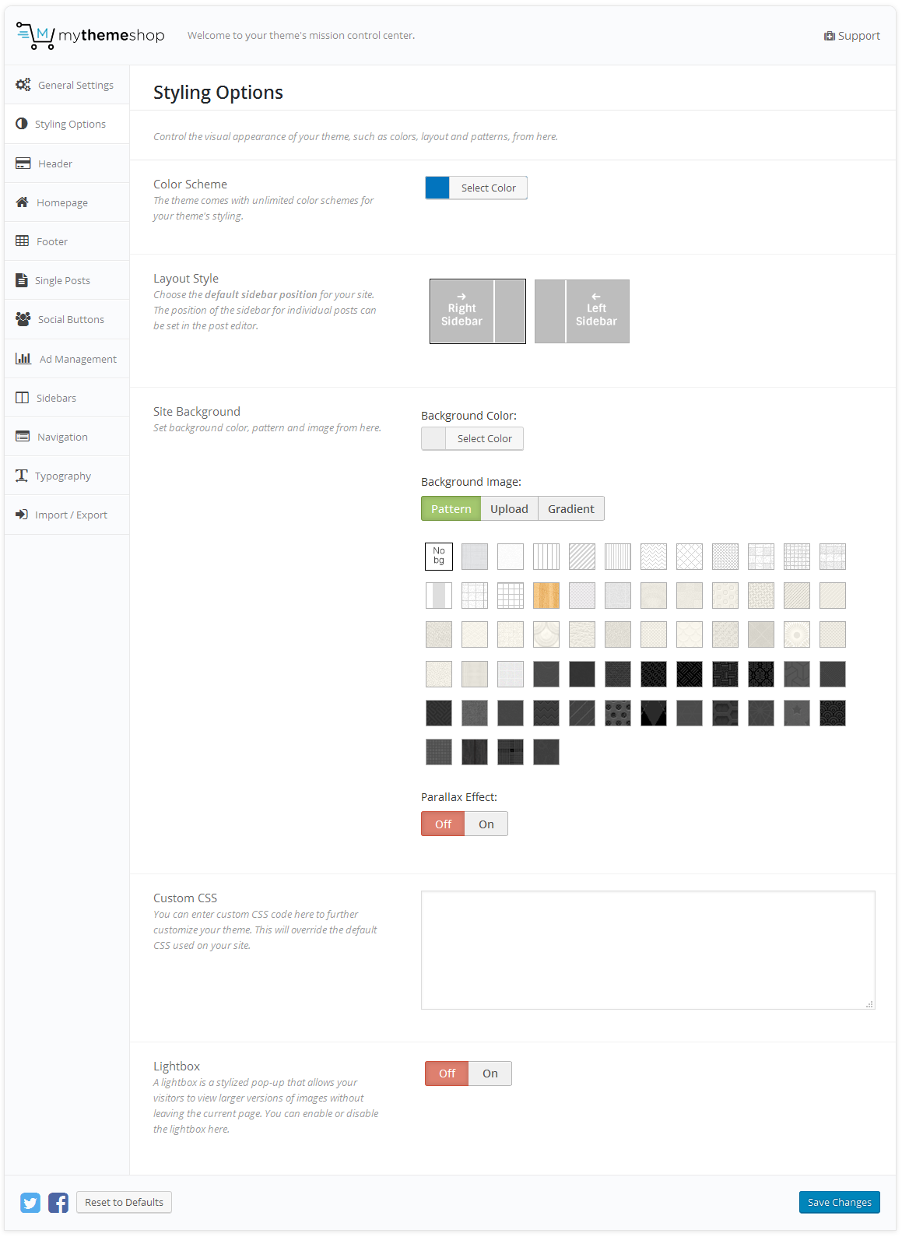The height and width of the screenshot is (1237, 902).
Task: Choose the Left Sidebar layout
Action: (582, 311)
